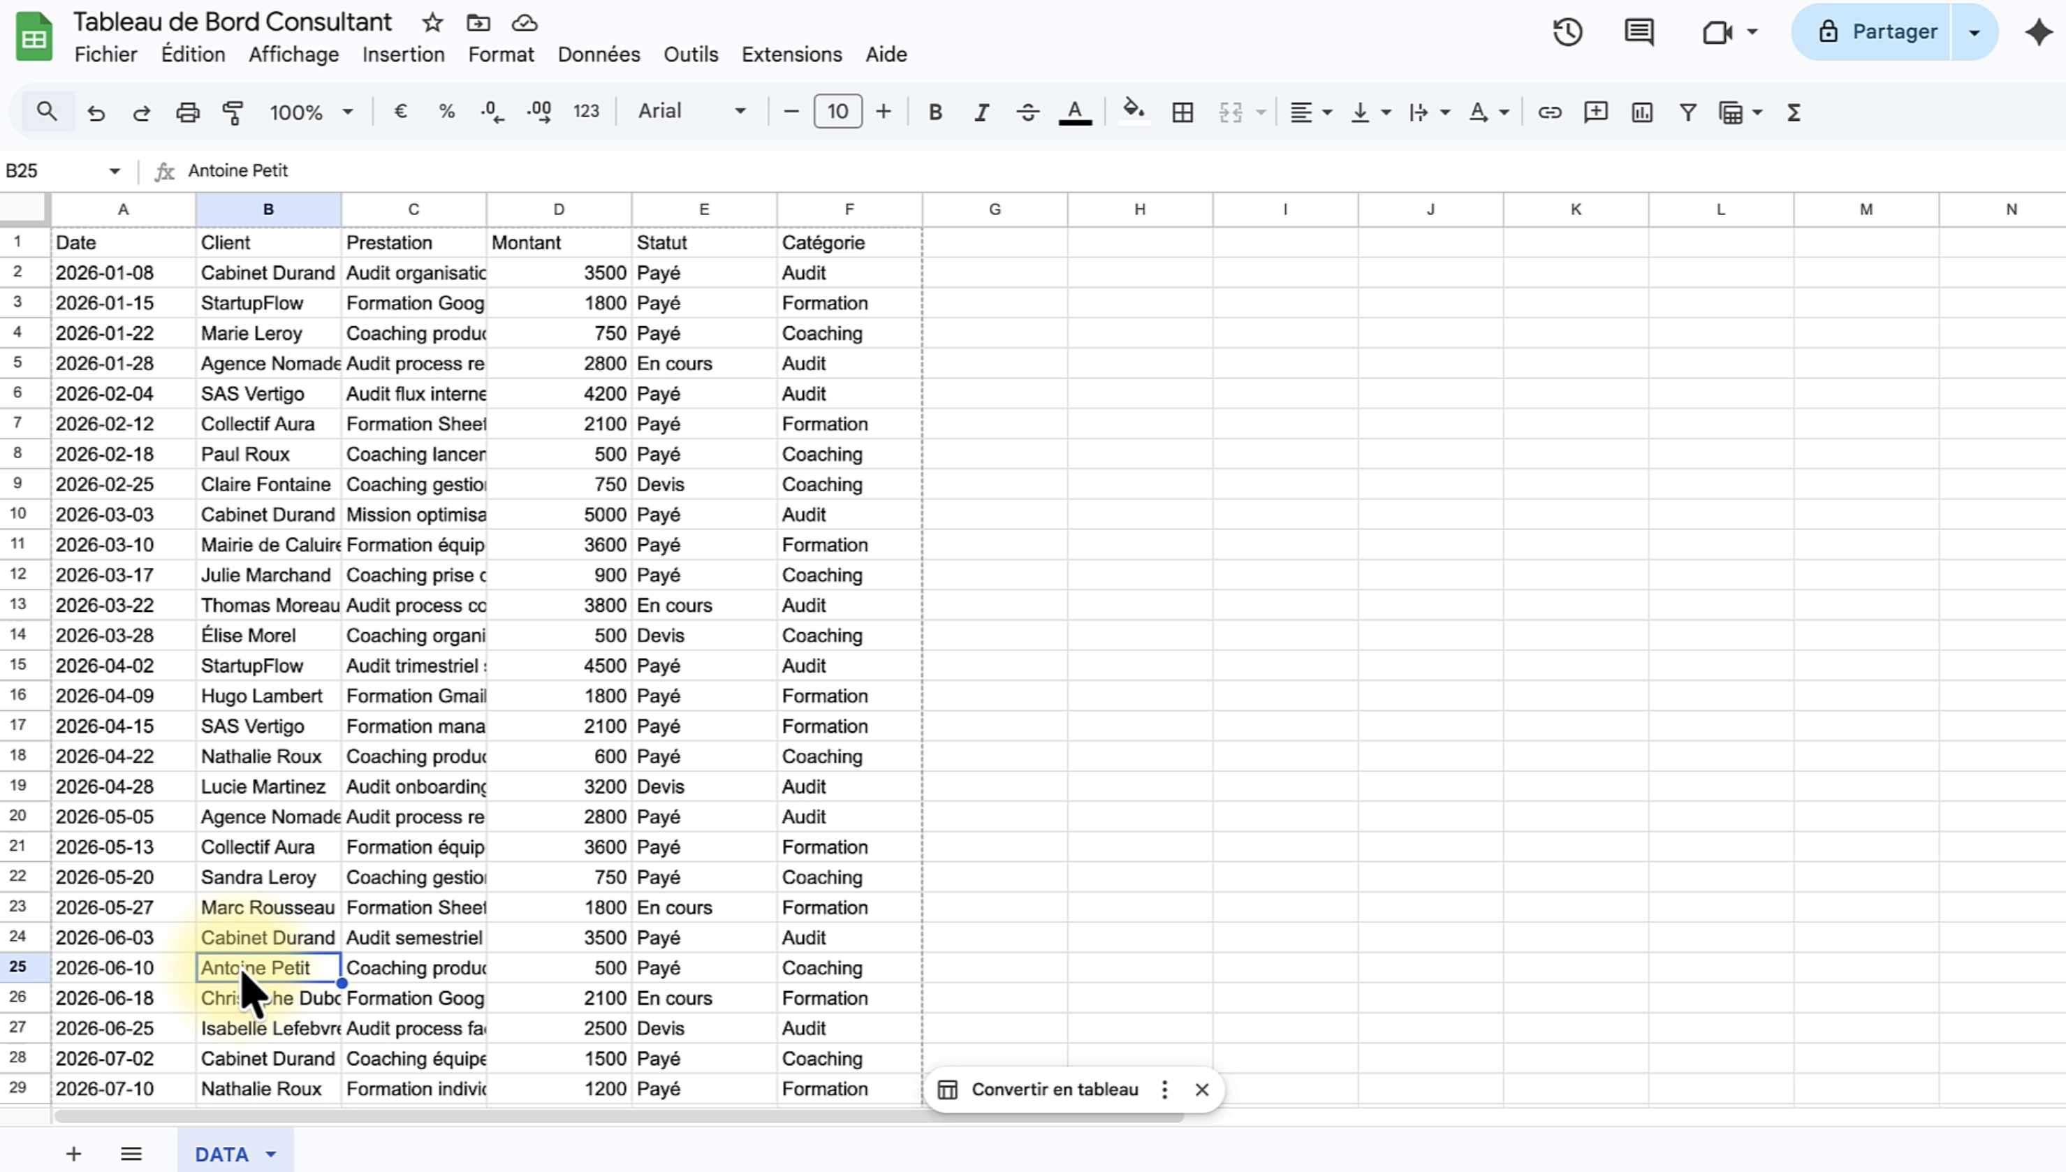Click the insert chart icon

coord(1642,112)
